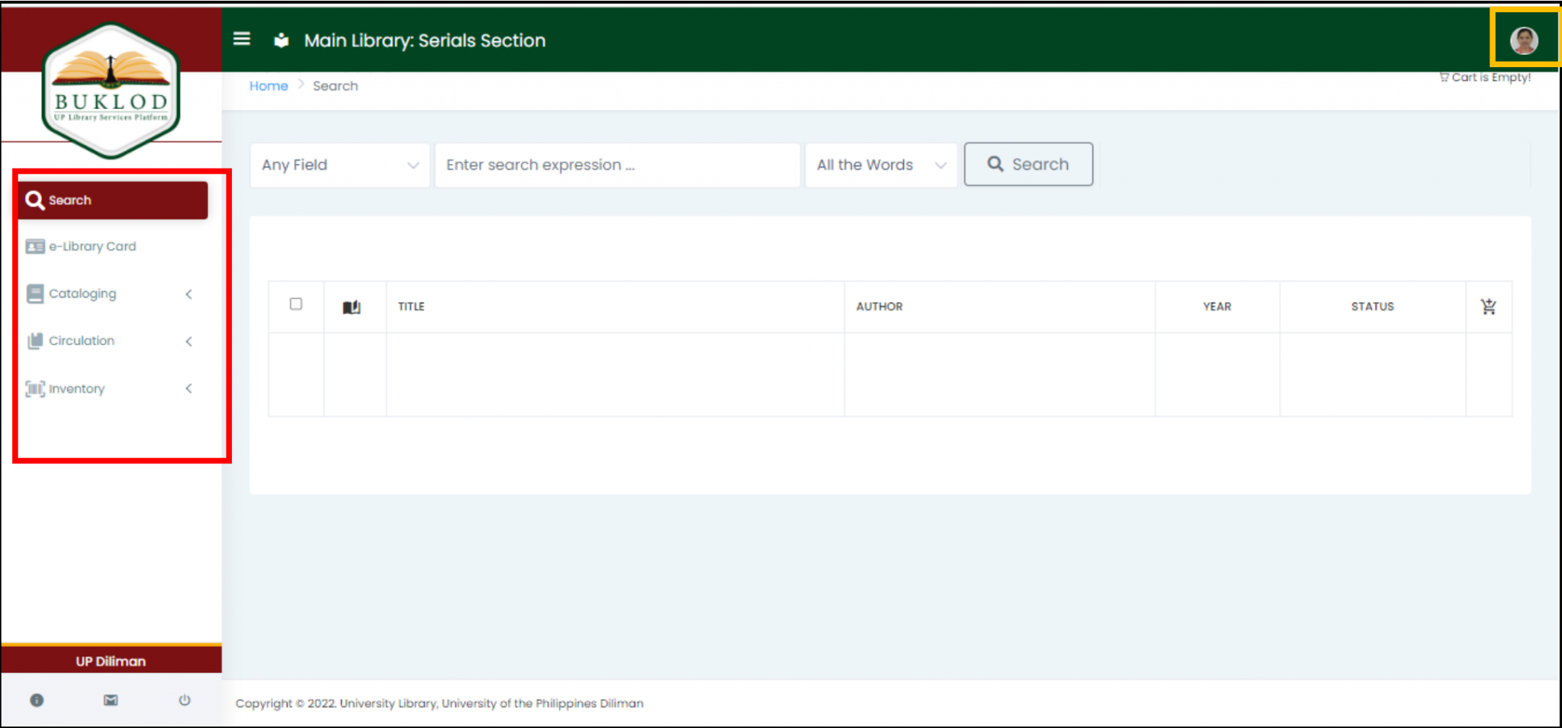Focus the search expression input field
Viewport: 1562px width, 728px height.
pyautogui.click(x=617, y=165)
